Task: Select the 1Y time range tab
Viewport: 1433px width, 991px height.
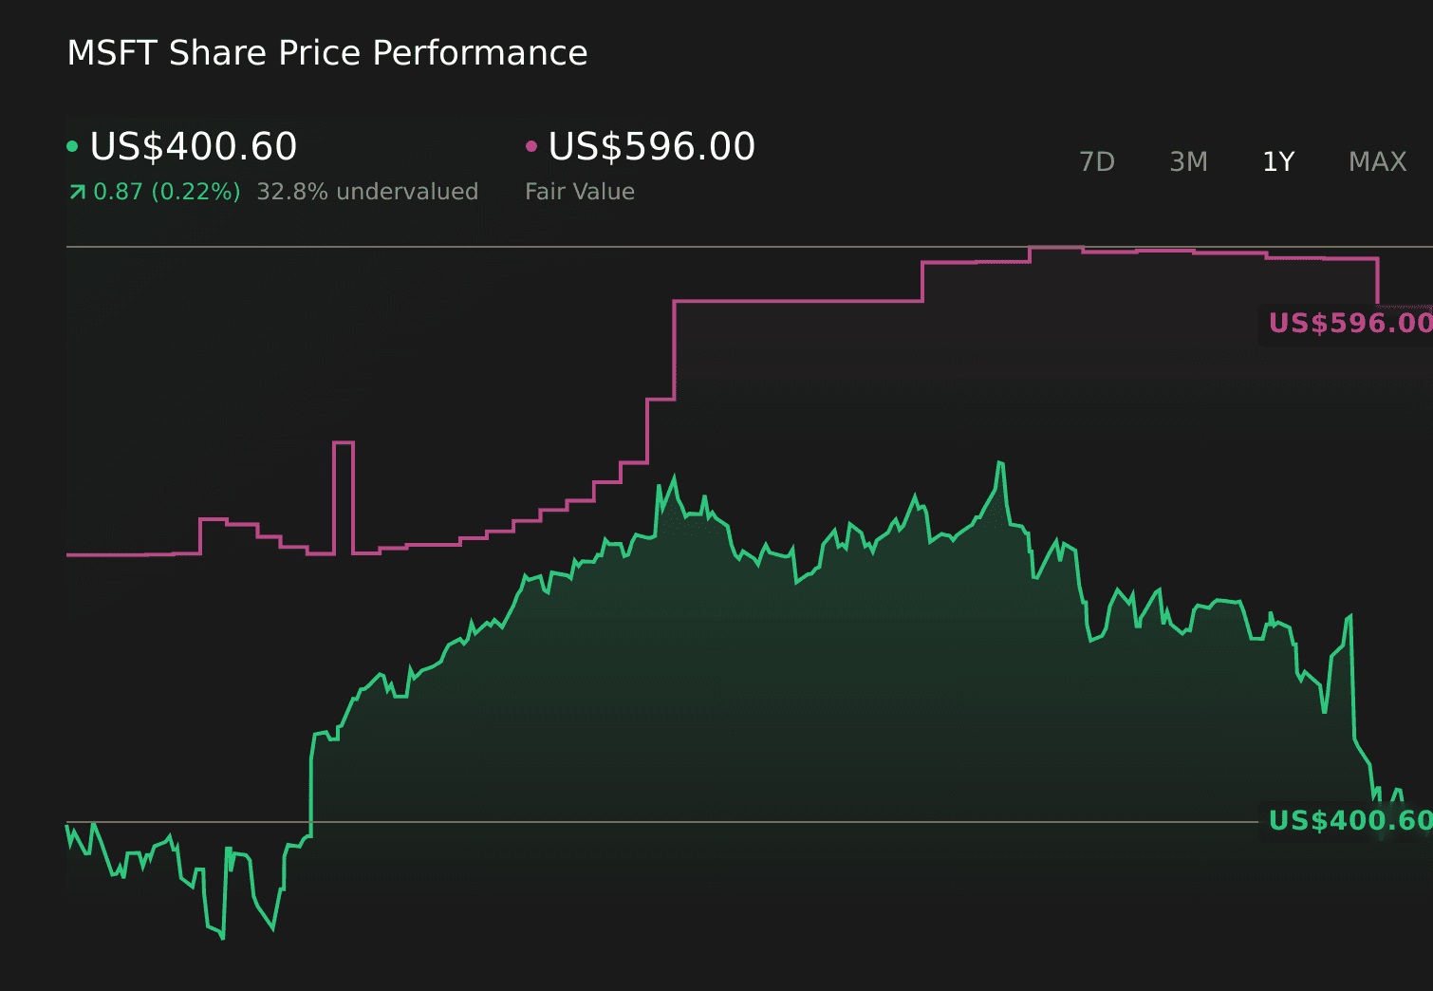Action: [1278, 162]
